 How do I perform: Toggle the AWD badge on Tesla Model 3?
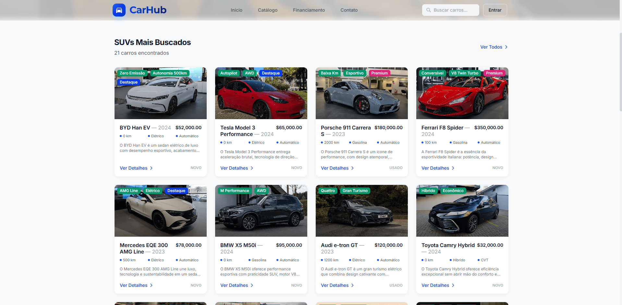(249, 73)
